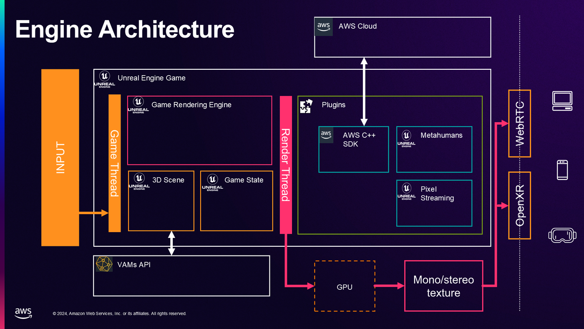Click the "3D Scene" label

tap(168, 180)
